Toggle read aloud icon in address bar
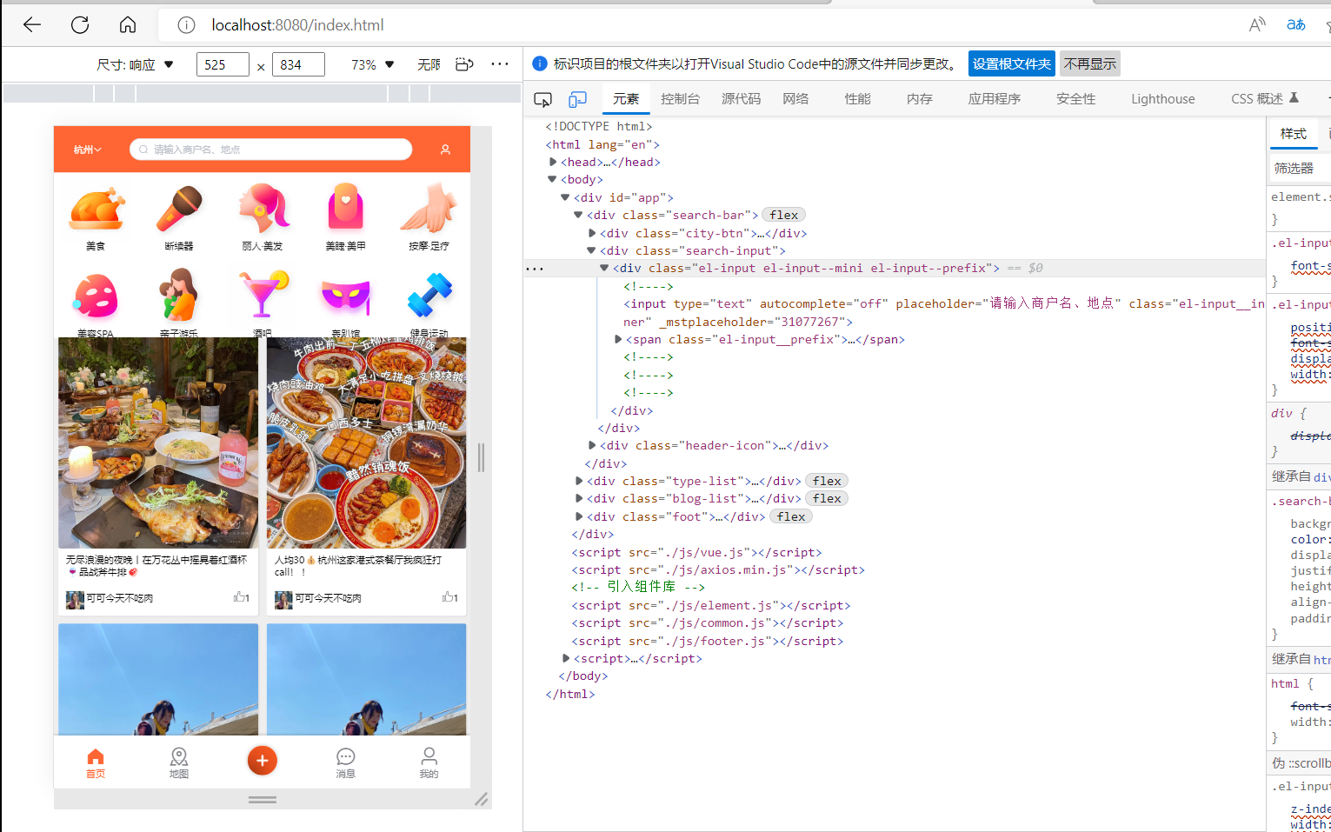Screen dimensions: 1331x832 pyautogui.click(x=1257, y=25)
